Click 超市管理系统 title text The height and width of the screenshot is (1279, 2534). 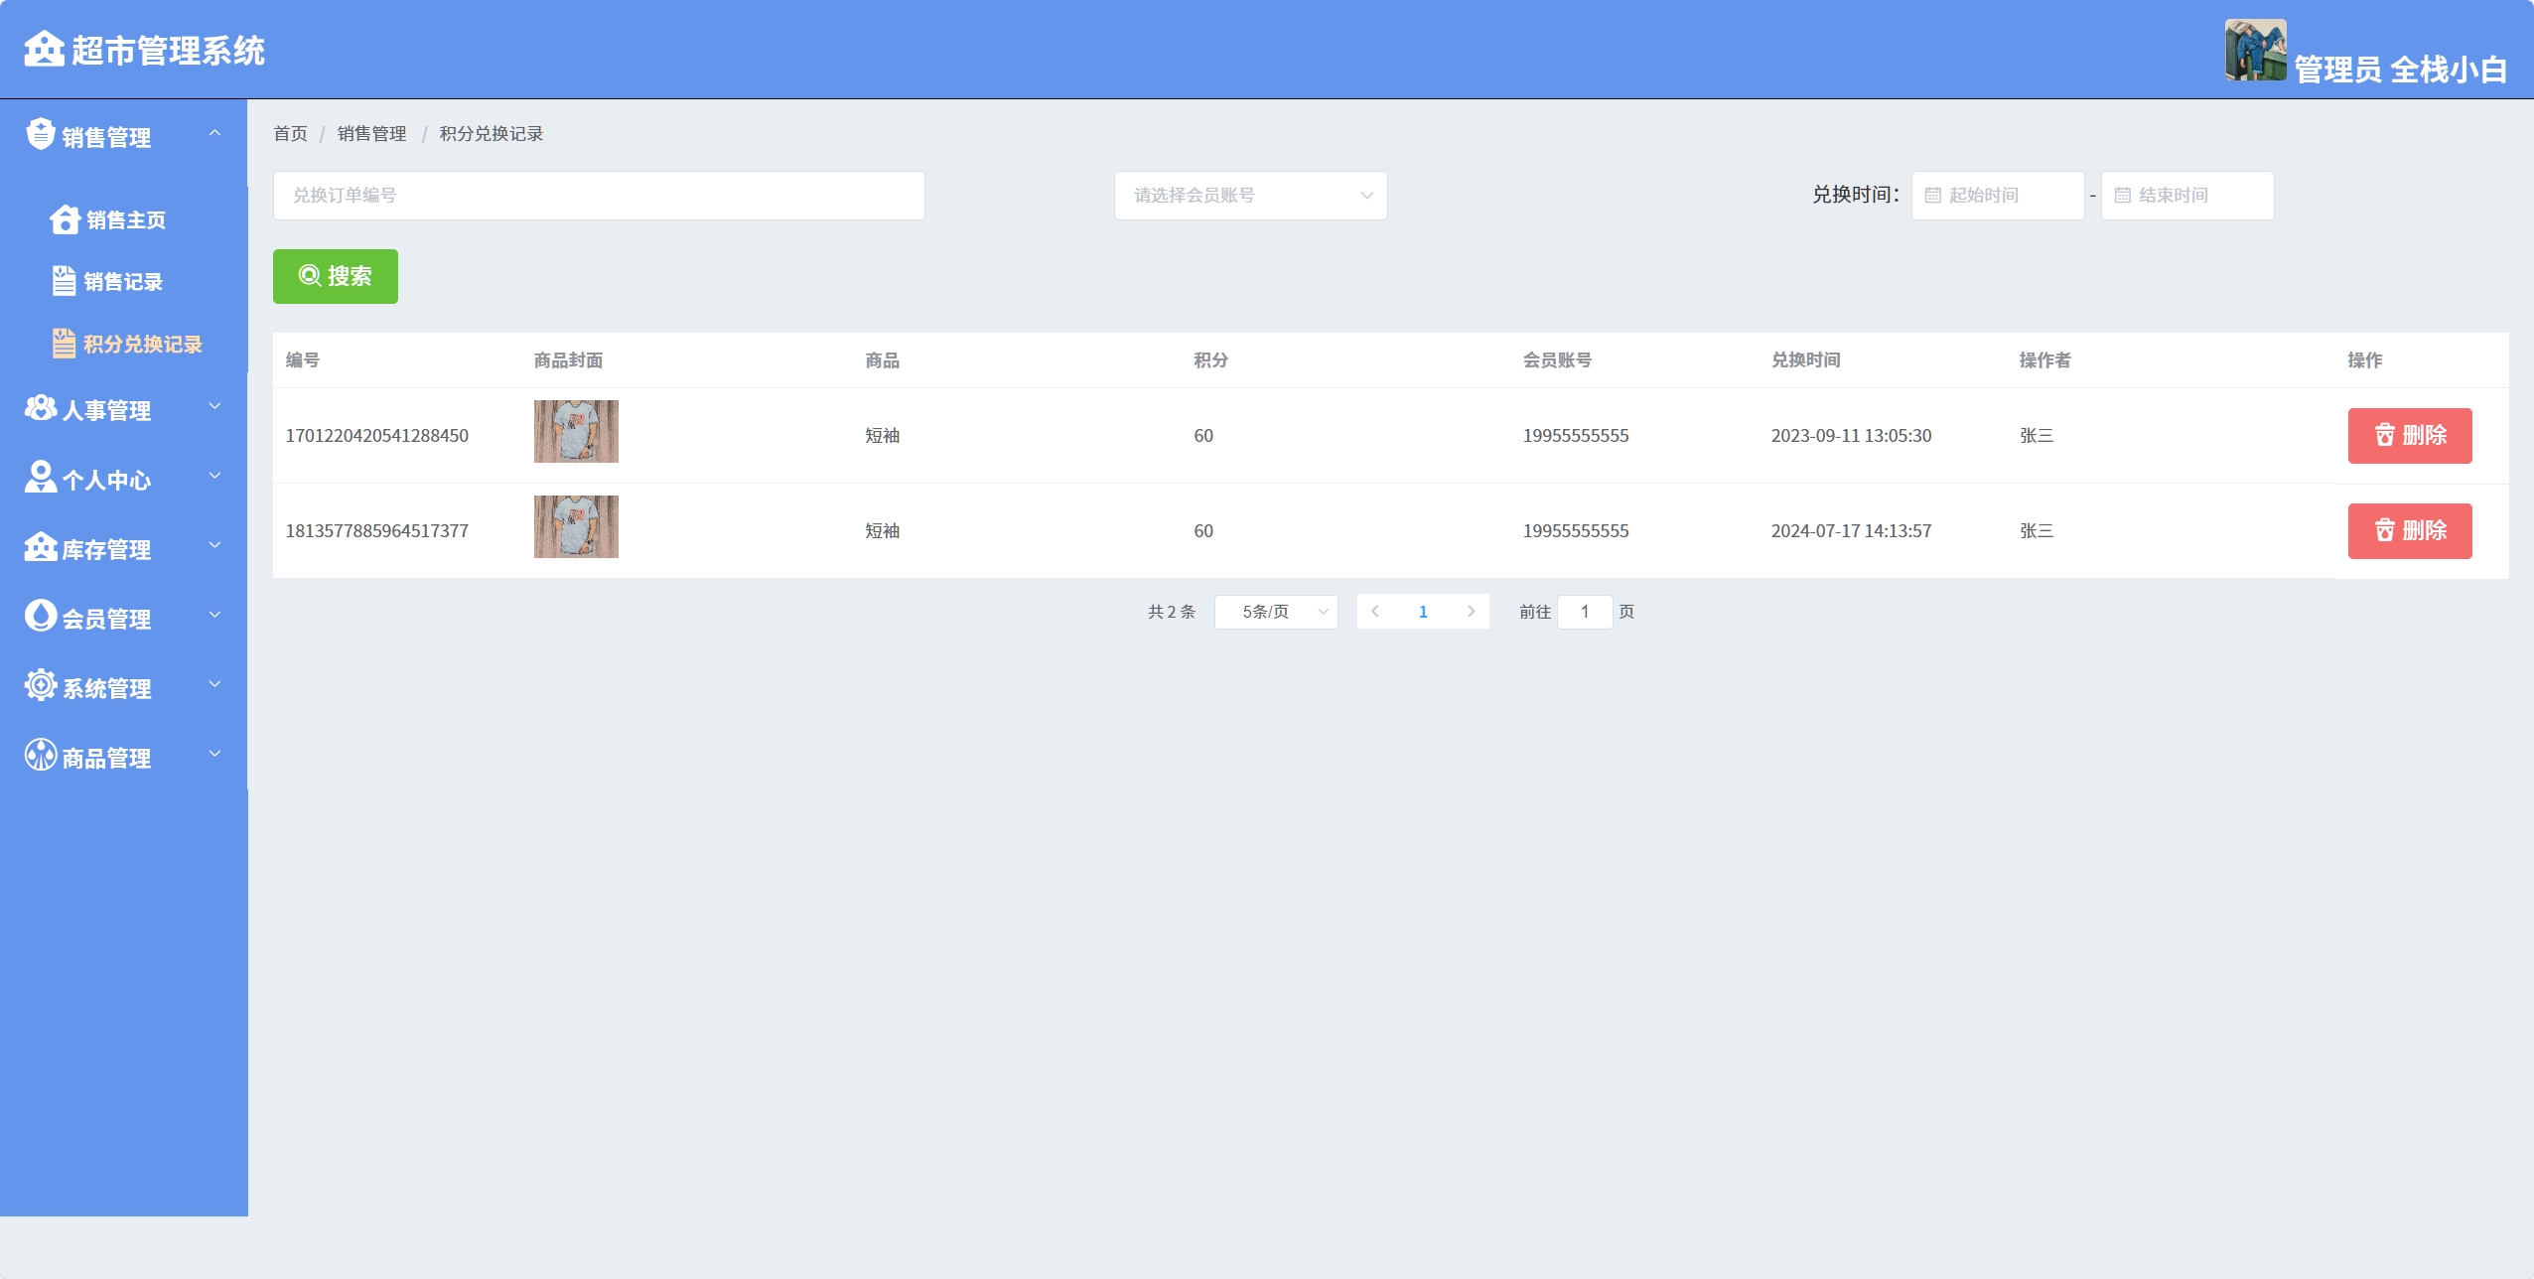tap(168, 50)
